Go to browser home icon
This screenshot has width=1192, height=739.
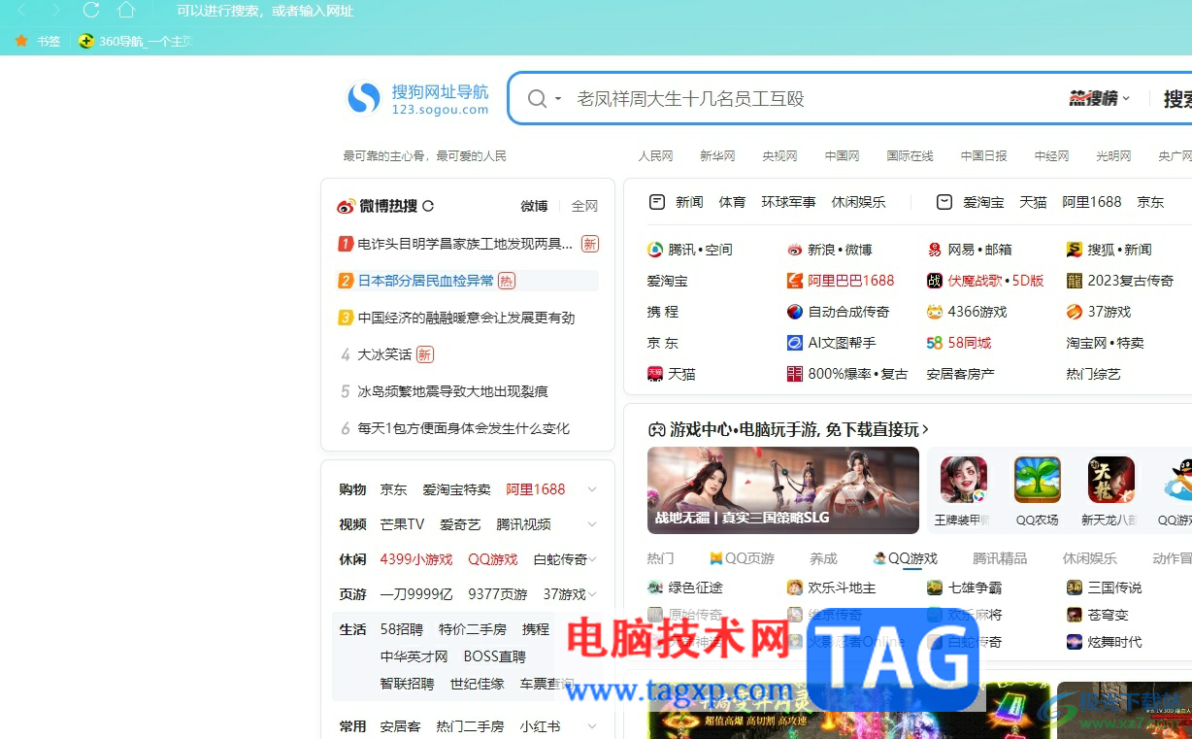coord(126,11)
